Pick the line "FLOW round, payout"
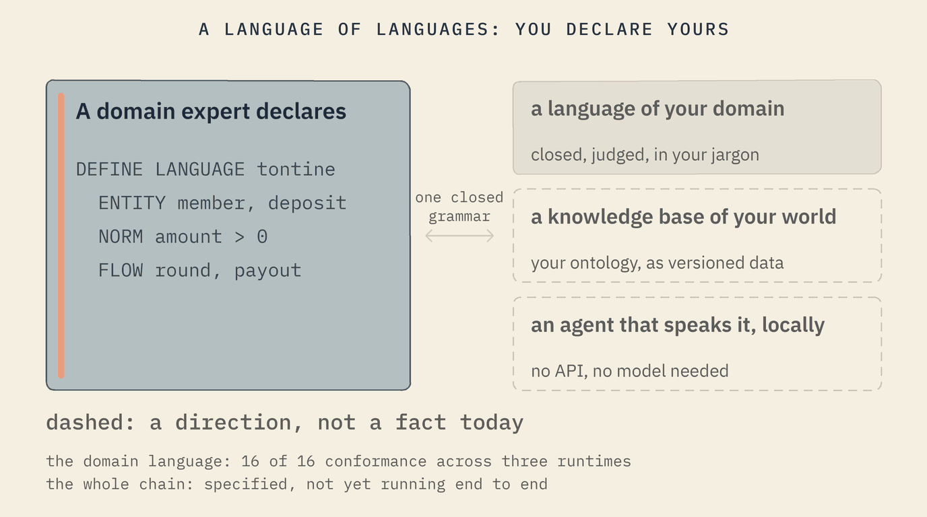The height and width of the screenshot is (517, 927). (200, 270)
